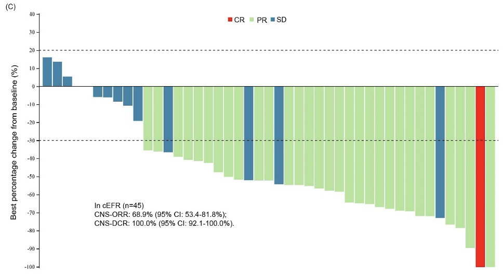Image resolution: width=504 pixels, height=276 pixels.
Task: Click the "In cEFR (n=45)" annotation
Action: [x=115, y=205]
